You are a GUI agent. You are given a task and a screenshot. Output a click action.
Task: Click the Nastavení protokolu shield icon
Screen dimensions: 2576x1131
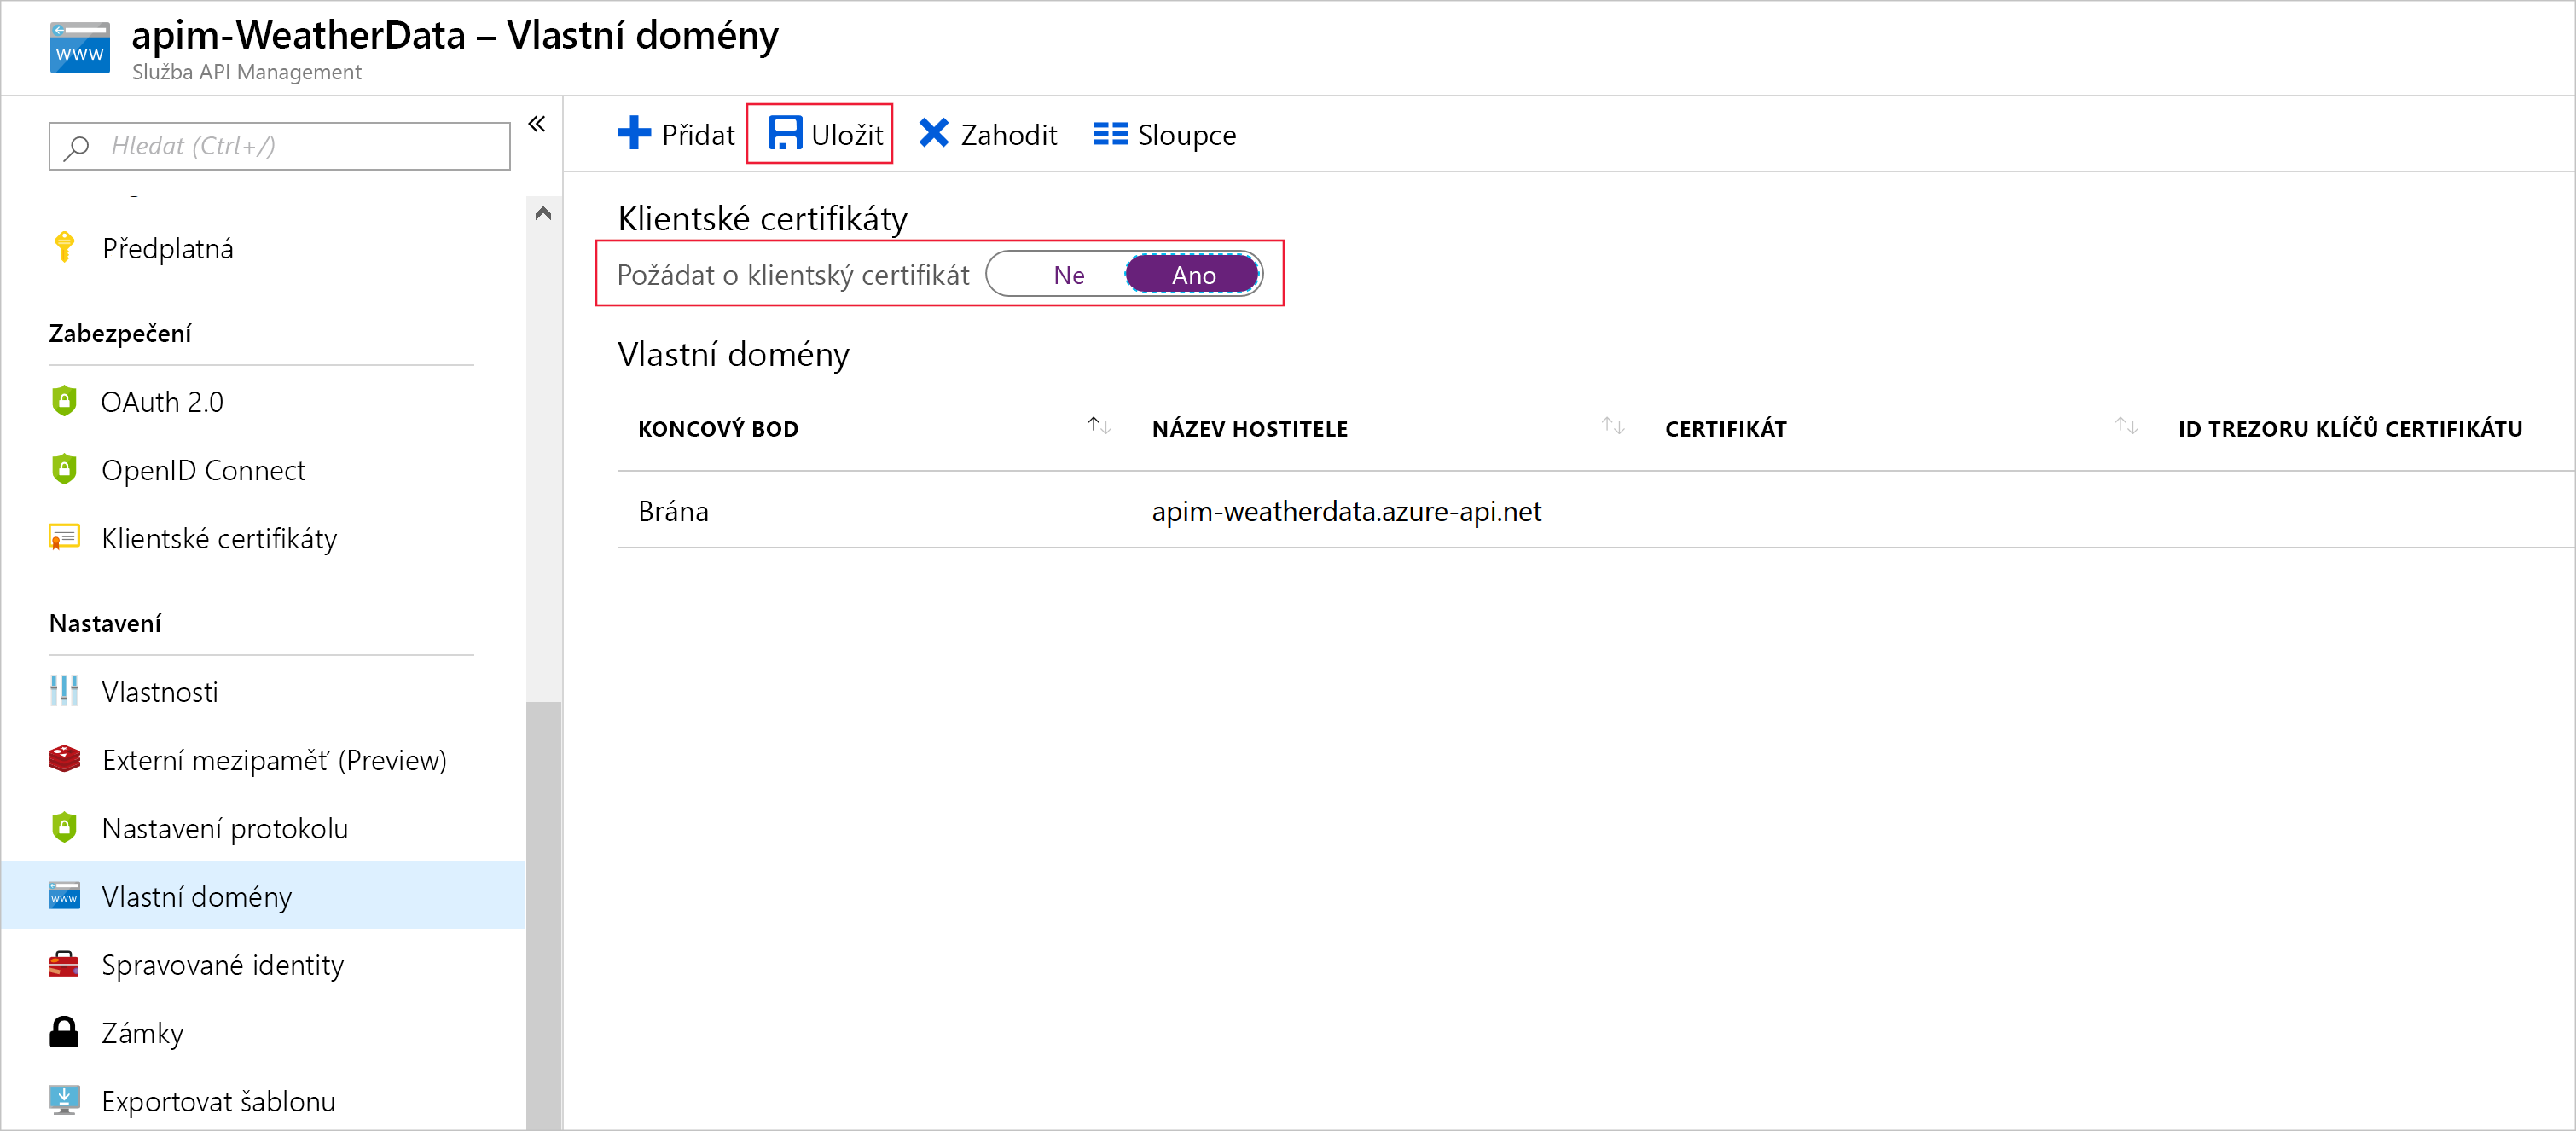pyautogui.click(x=64, y=827)
